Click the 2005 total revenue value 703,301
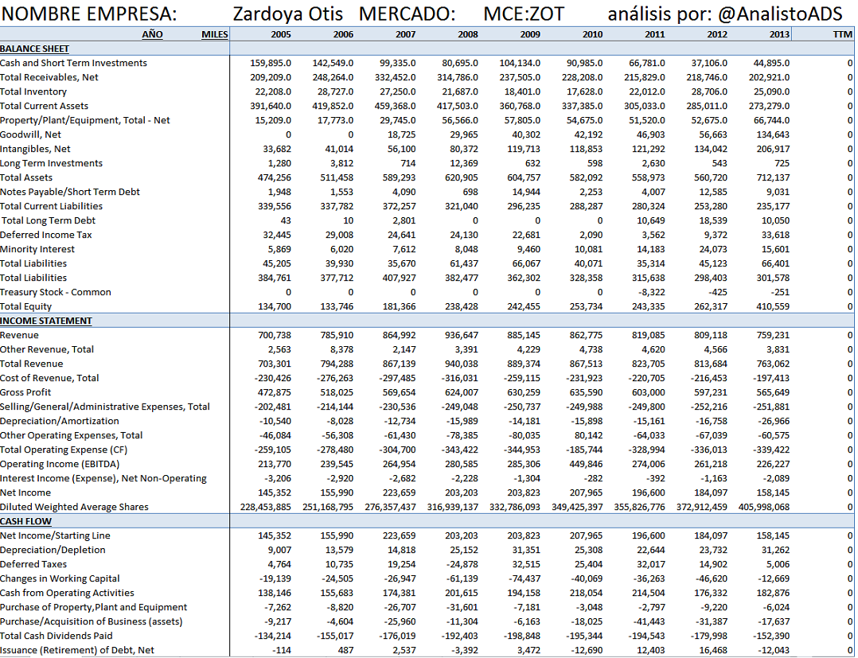Viewport: 858px width, 658px height. tap(275, 364)
